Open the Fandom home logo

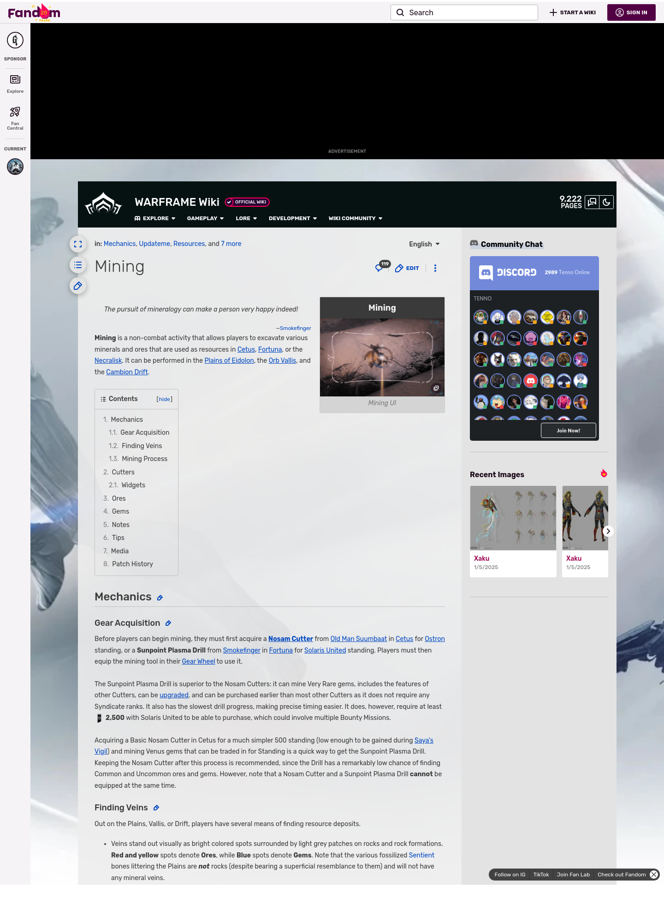[34, 12]
